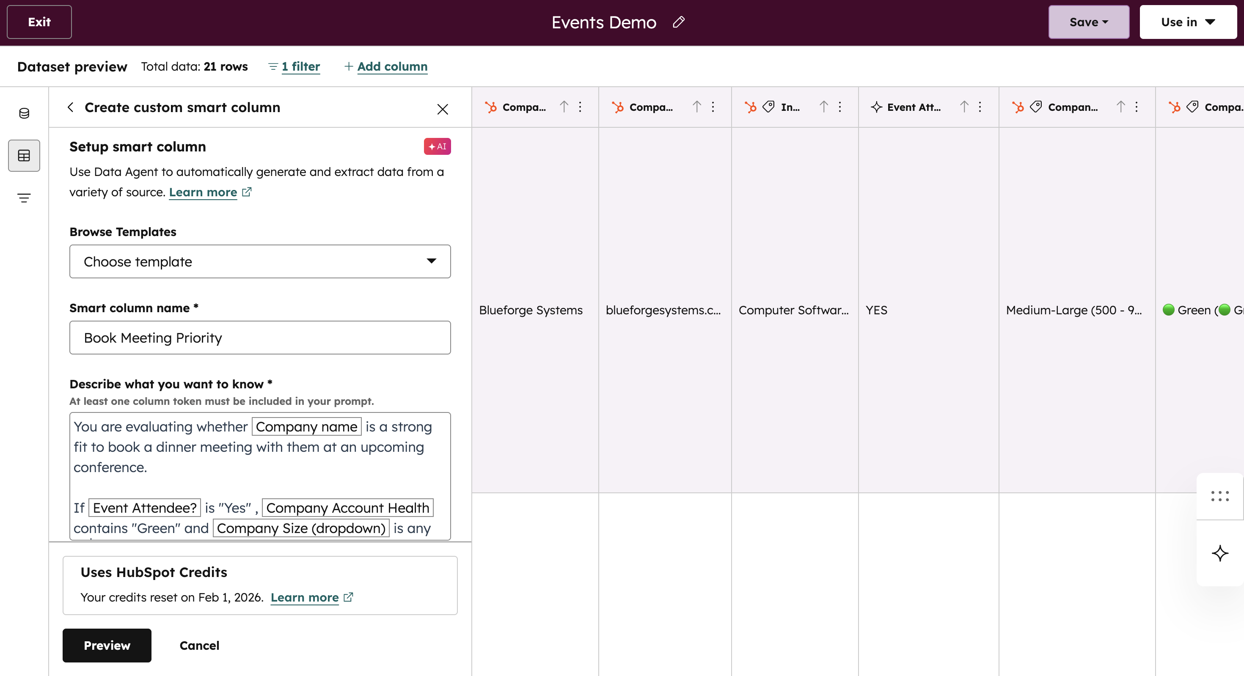1244x676 pixels.
Task: Open the data sources database icon in the sidebar
Action: [24, 113]
